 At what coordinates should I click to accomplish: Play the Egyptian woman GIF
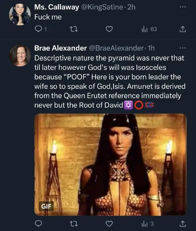tap(111, 165)
